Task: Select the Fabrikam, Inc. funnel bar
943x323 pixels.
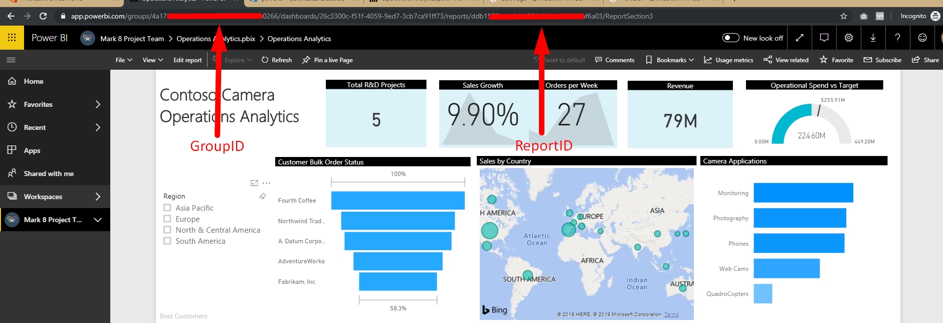Action: point(398,281)
